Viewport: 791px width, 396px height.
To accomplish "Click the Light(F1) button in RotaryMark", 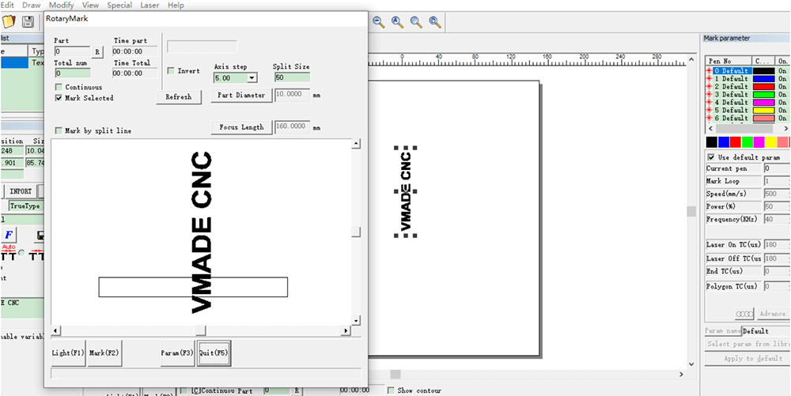I will [68, 353].
